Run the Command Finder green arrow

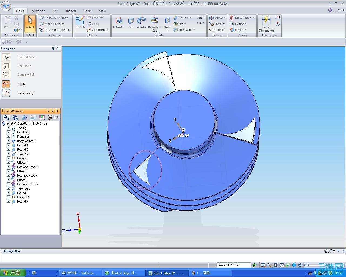pos(254,265)
